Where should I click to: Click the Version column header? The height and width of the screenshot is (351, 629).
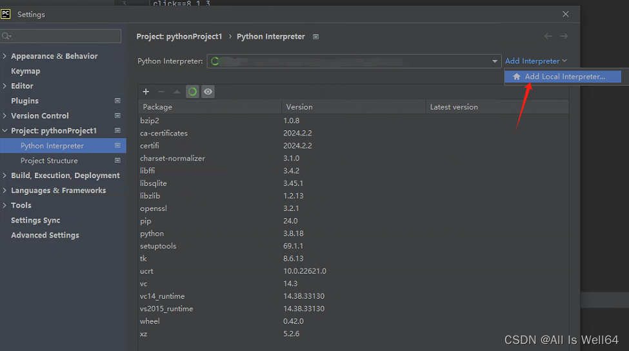coord(354,107)
